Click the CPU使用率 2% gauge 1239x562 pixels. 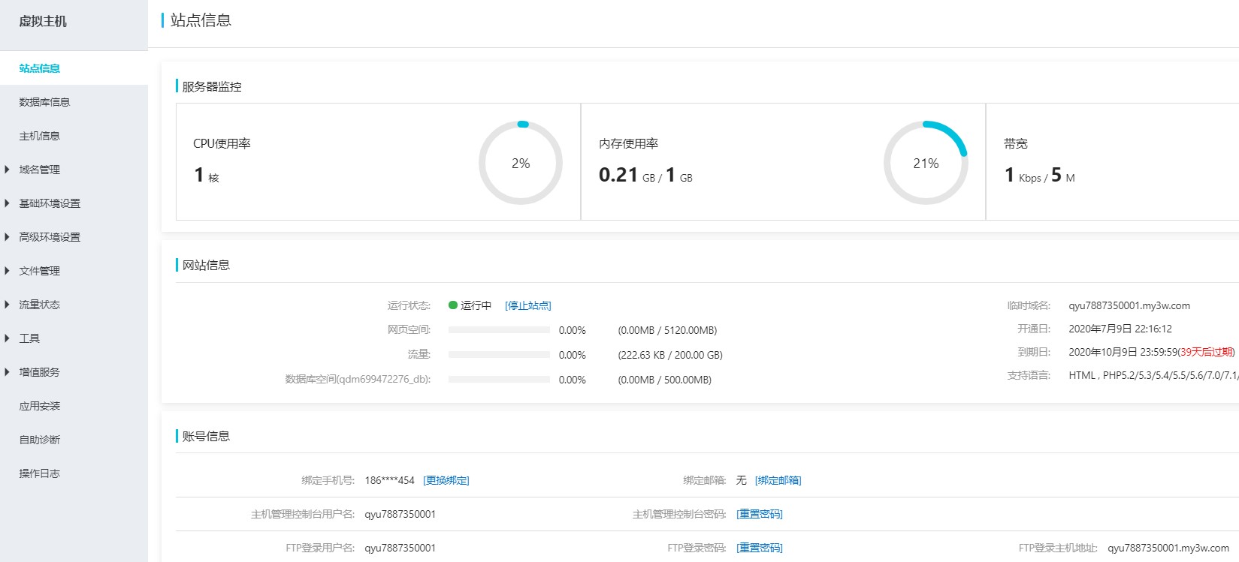pos(521,163)
